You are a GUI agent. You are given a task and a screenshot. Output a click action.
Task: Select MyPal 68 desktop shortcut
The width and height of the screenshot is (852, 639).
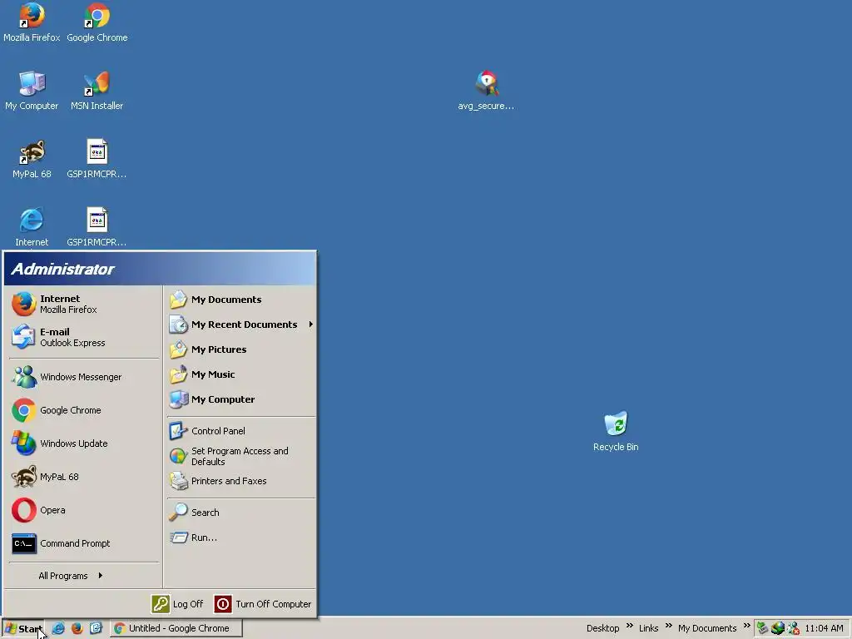[x=32, y=159]
